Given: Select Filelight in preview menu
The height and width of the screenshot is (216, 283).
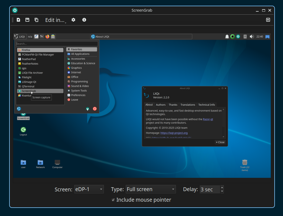Looking at the screenshot, I should pos(40,77).
